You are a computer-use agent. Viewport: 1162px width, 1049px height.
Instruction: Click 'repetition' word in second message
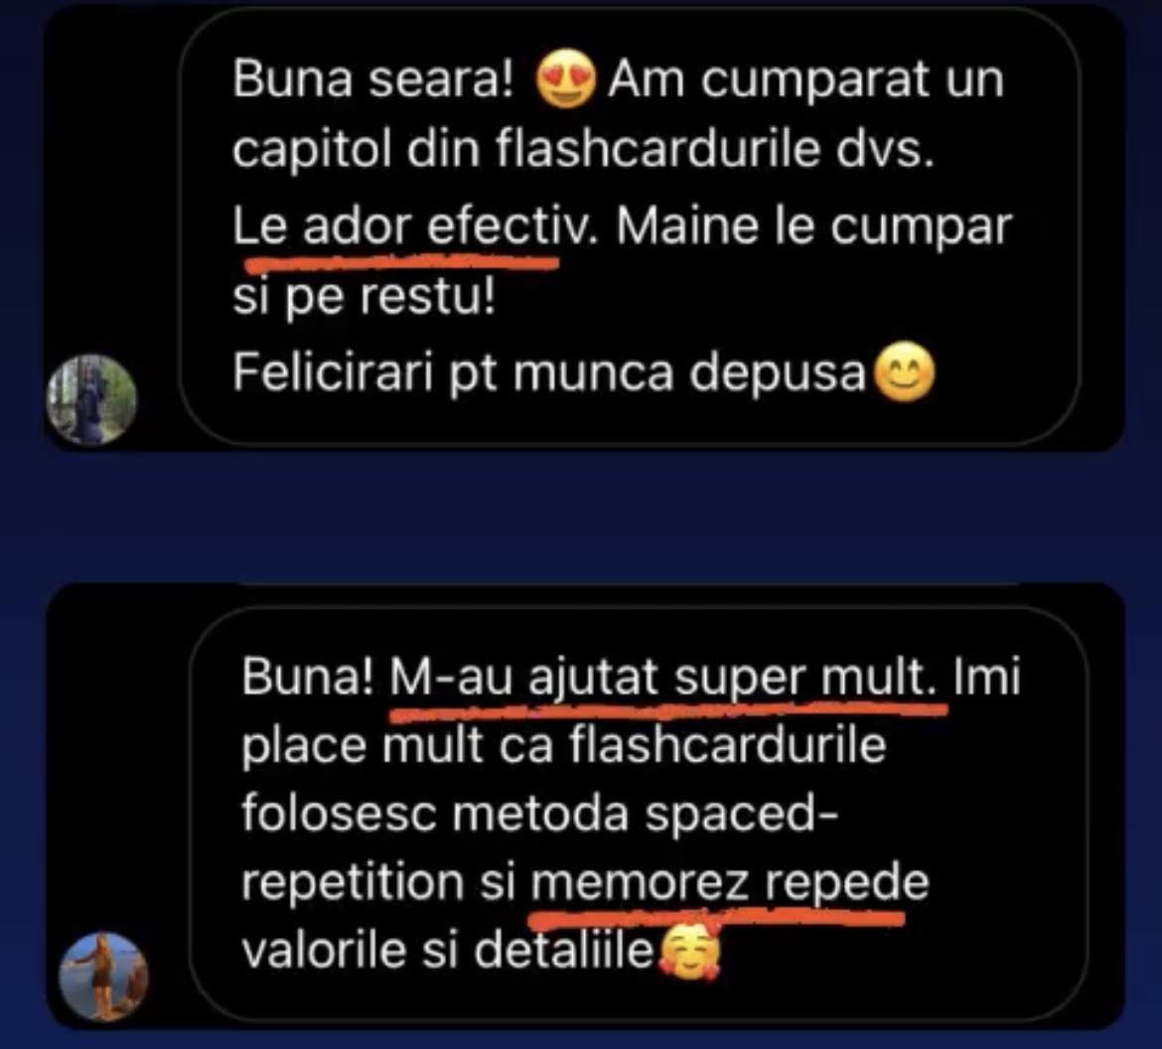[x=353, y=883]
